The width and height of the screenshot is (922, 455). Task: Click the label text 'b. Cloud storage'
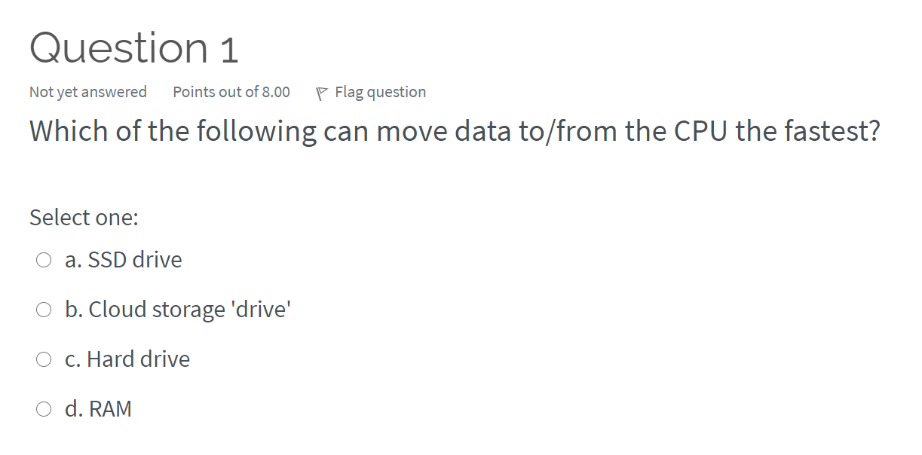pyautogui.click(x=178, y=309)
